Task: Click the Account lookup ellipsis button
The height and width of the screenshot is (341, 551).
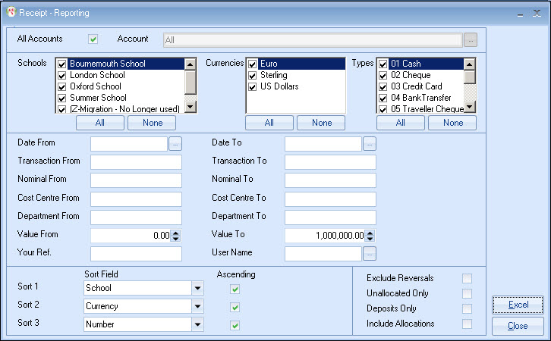Action: coord(471,40)
